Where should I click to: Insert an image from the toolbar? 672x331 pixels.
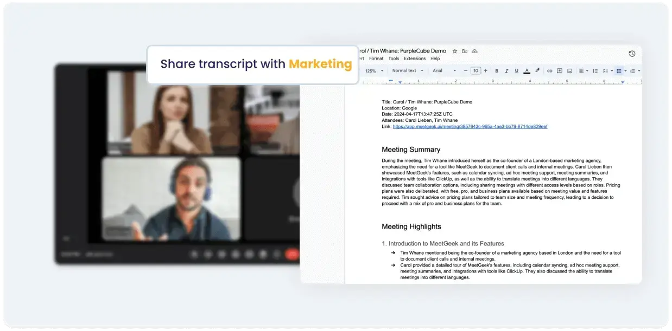click(x=569, y=70)
